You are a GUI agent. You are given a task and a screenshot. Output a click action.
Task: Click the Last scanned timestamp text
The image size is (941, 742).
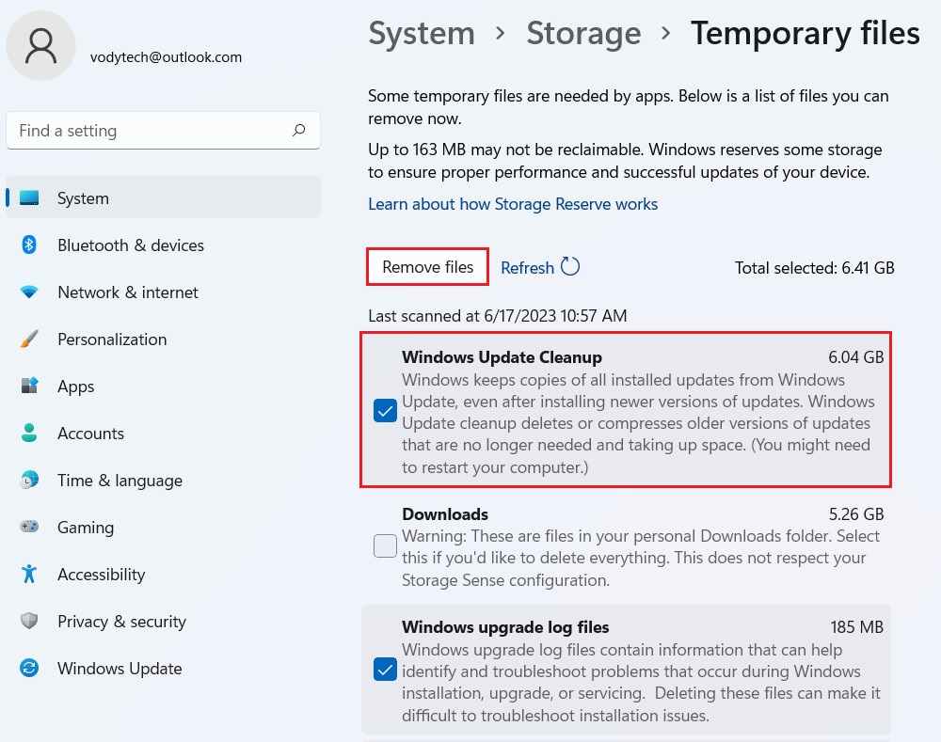[x=498, y=316]
